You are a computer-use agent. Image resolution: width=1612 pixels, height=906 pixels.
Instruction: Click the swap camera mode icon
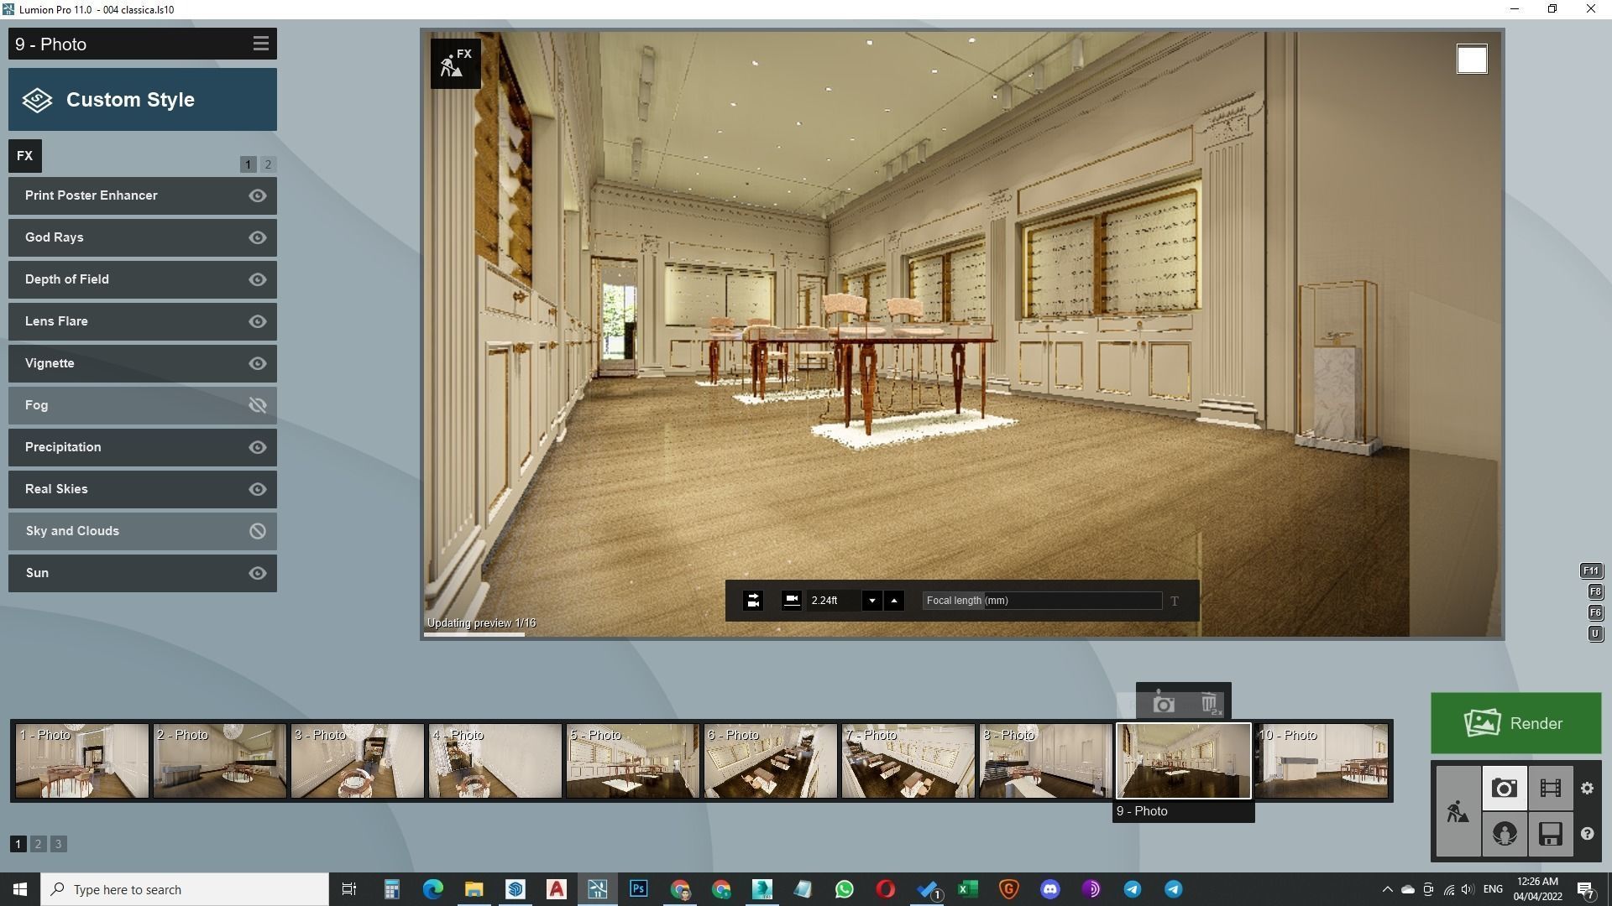(753, 601)
